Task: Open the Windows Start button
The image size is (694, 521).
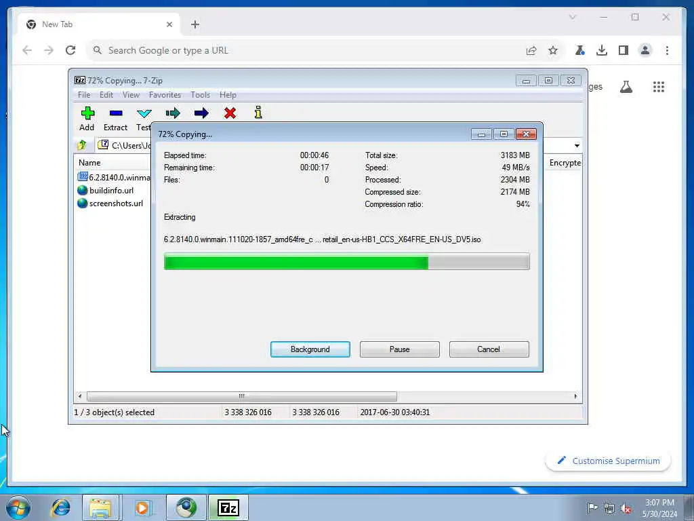Action: (18, 507)
